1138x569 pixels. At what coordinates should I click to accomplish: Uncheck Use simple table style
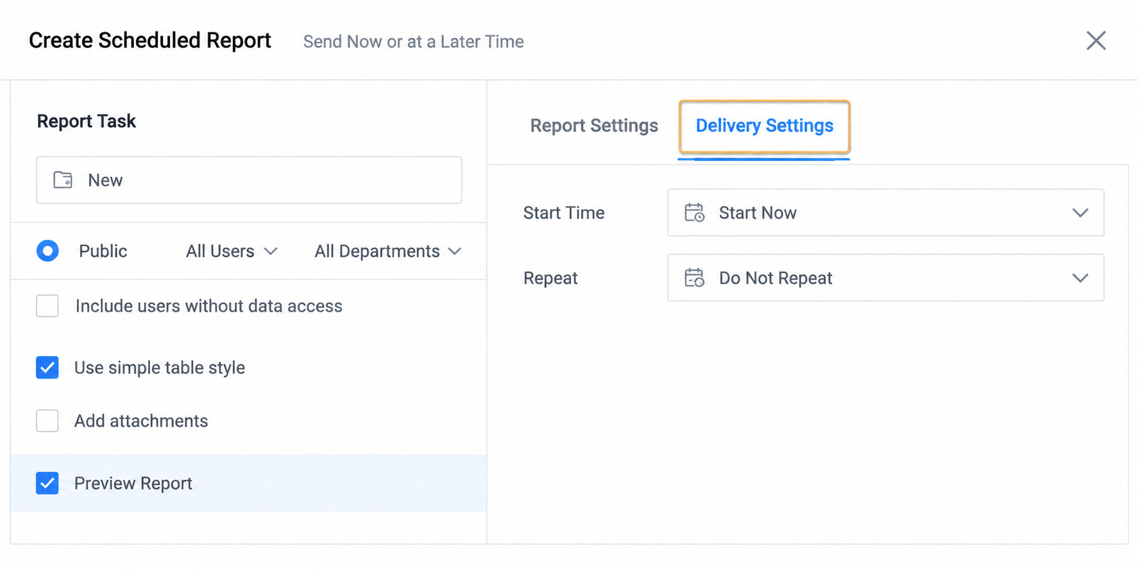47,368
